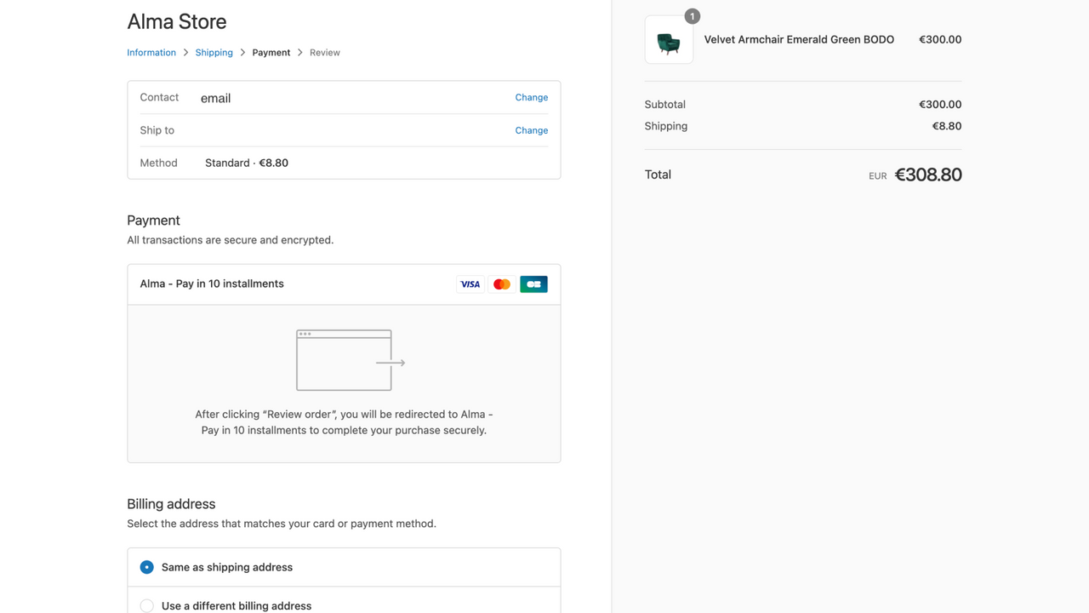Go back to Shipping step
Image resolution: width=1089 pixels, height=613 pixels.
click(x=214, y=53)
